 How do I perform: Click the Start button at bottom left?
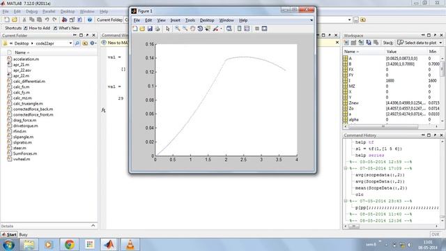9,234
